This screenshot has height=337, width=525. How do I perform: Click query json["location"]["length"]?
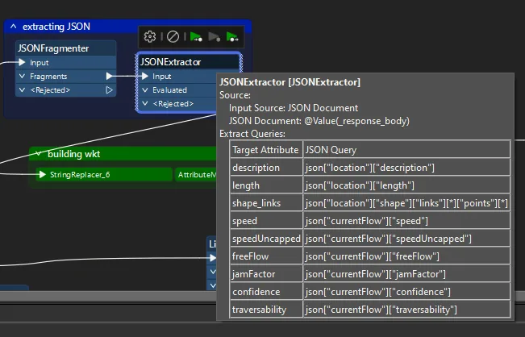pos(360,185)
